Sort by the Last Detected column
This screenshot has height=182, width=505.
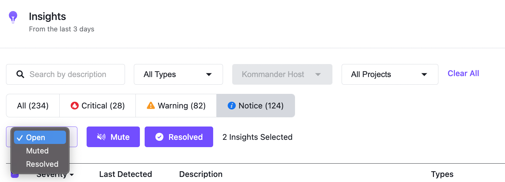pos(125,174)
